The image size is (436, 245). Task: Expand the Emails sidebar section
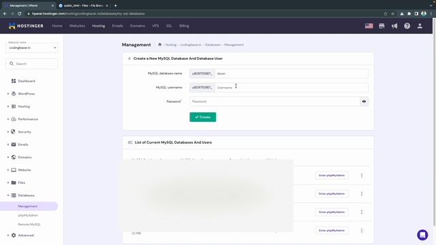point(8,144)
